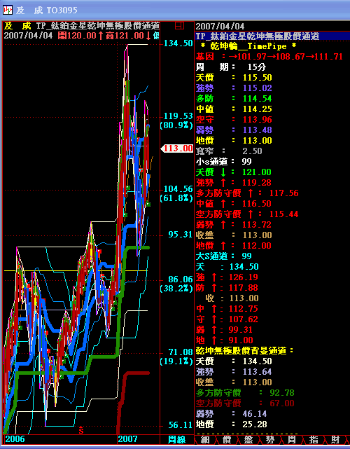
Task: Click the chart application icon in title bar
Action: tap(8, 11)
